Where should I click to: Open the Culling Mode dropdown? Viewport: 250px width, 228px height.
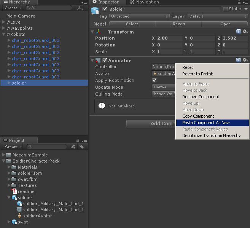click(x=163, y=94)
